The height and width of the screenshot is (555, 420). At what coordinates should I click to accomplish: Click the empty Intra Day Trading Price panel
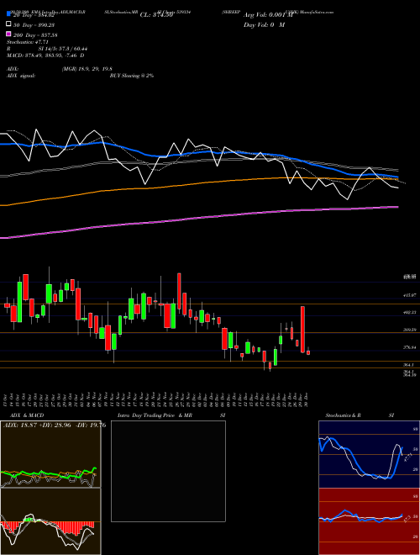tap(168, 471)
